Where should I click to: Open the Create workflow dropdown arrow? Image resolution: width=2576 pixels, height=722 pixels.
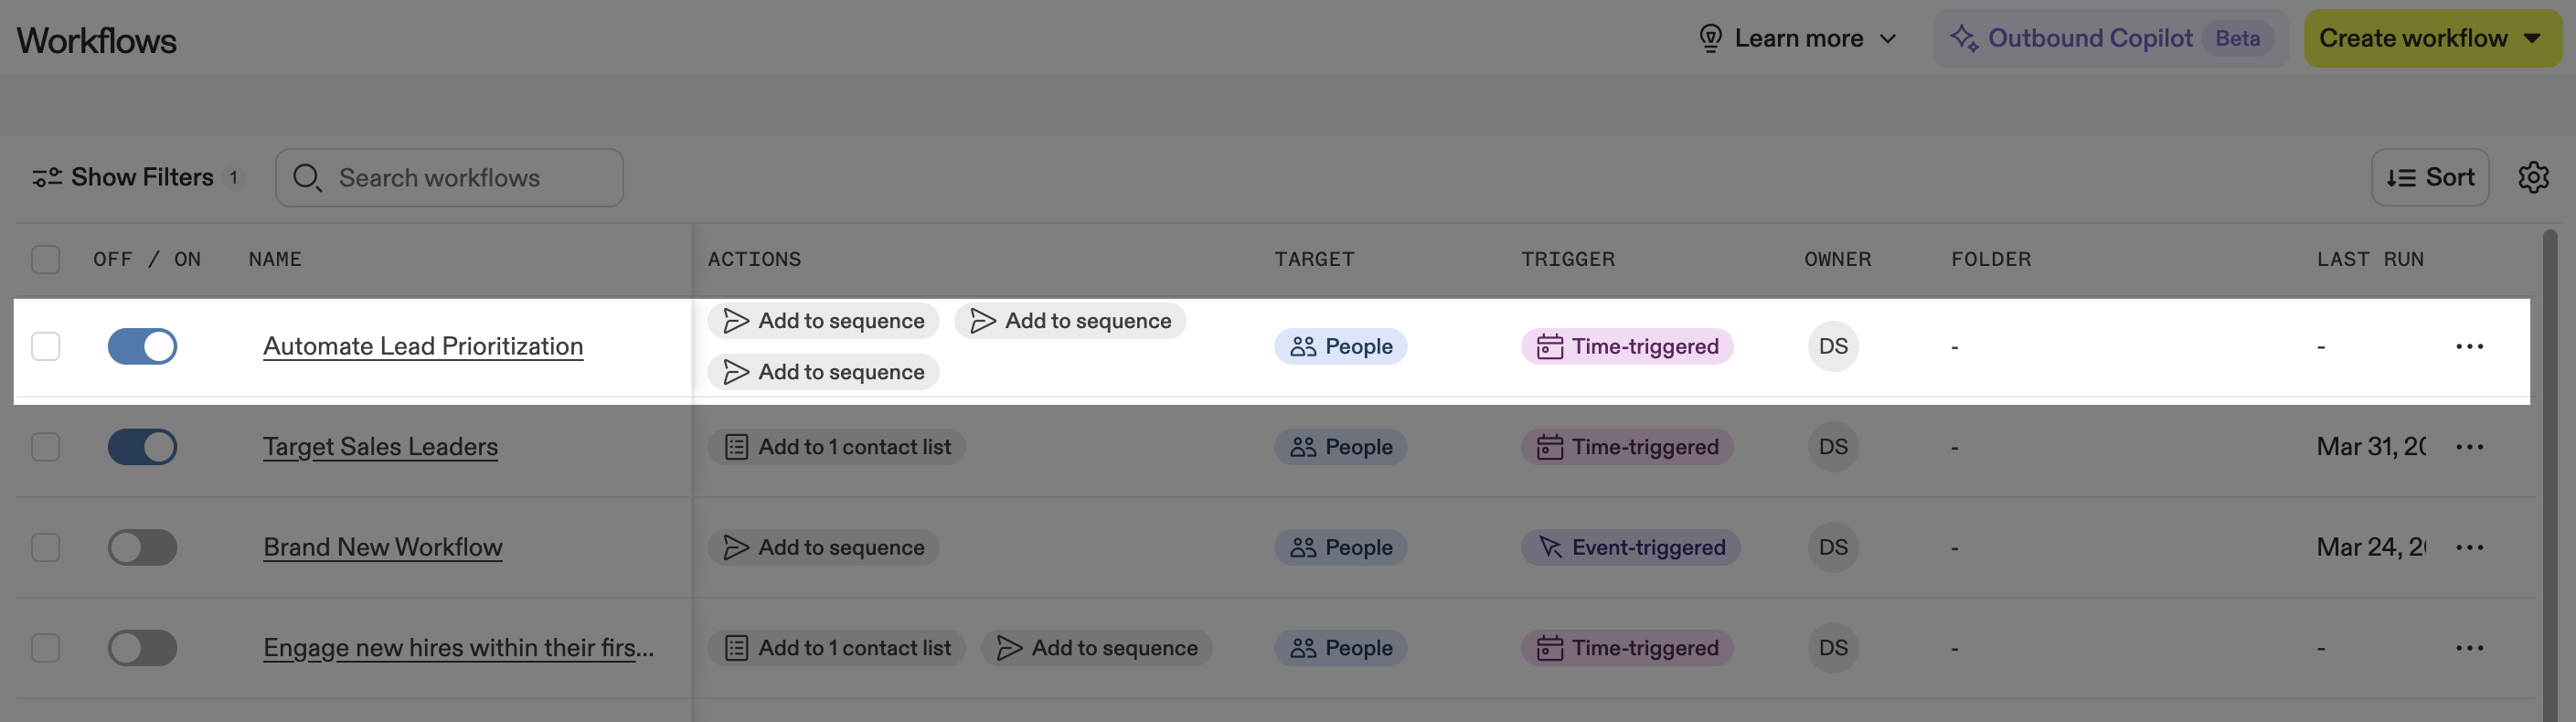tap(2532, 39)
